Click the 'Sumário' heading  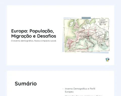[x=26, y=83]
